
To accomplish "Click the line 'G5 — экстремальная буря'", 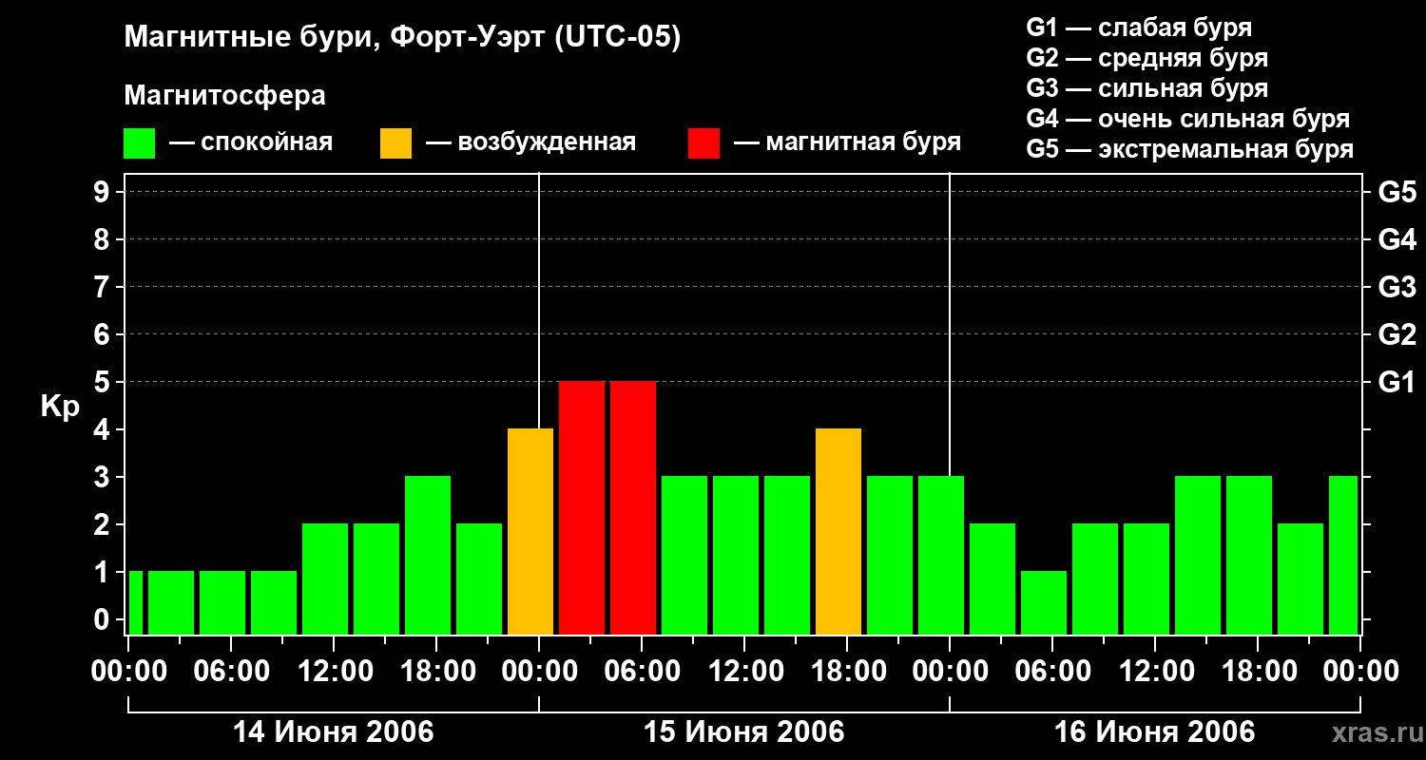I will tap(1189, 149).
